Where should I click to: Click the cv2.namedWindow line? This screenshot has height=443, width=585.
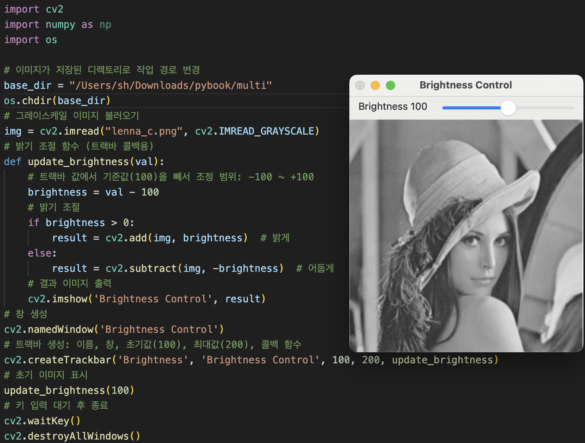[114, 329]
